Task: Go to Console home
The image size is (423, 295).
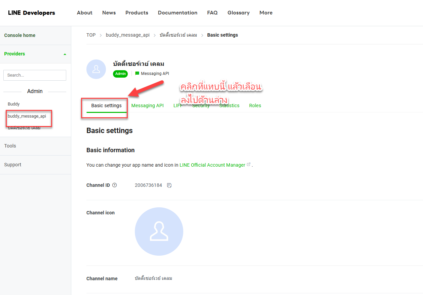Action: point(20,35)
